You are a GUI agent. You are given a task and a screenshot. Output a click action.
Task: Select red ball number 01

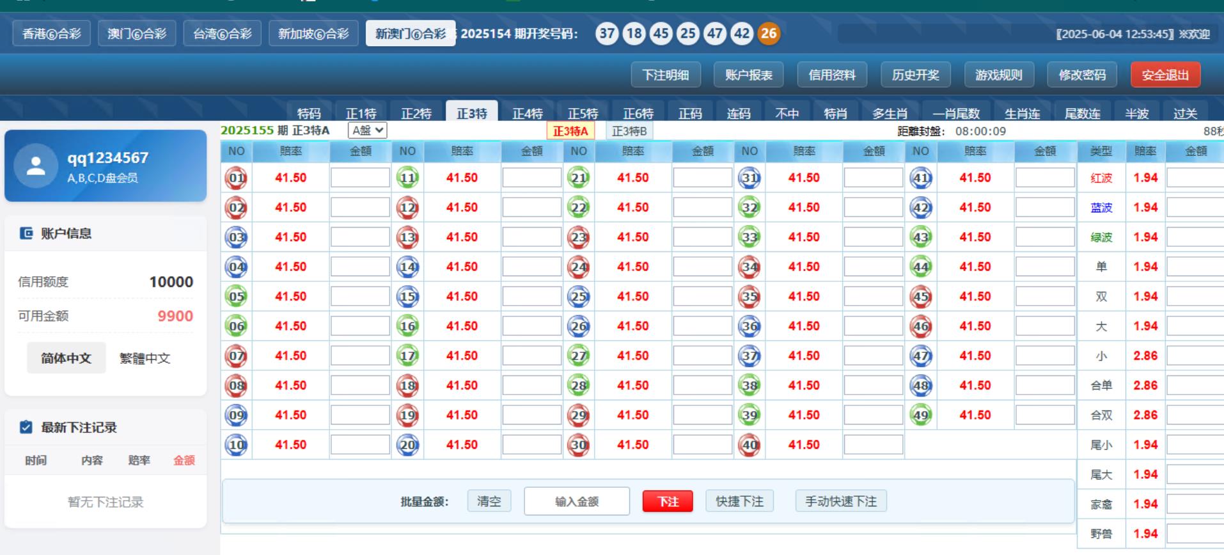(x=237, y=178)
